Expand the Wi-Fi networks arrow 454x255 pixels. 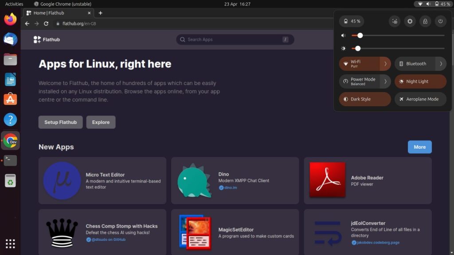click(385, 64)
